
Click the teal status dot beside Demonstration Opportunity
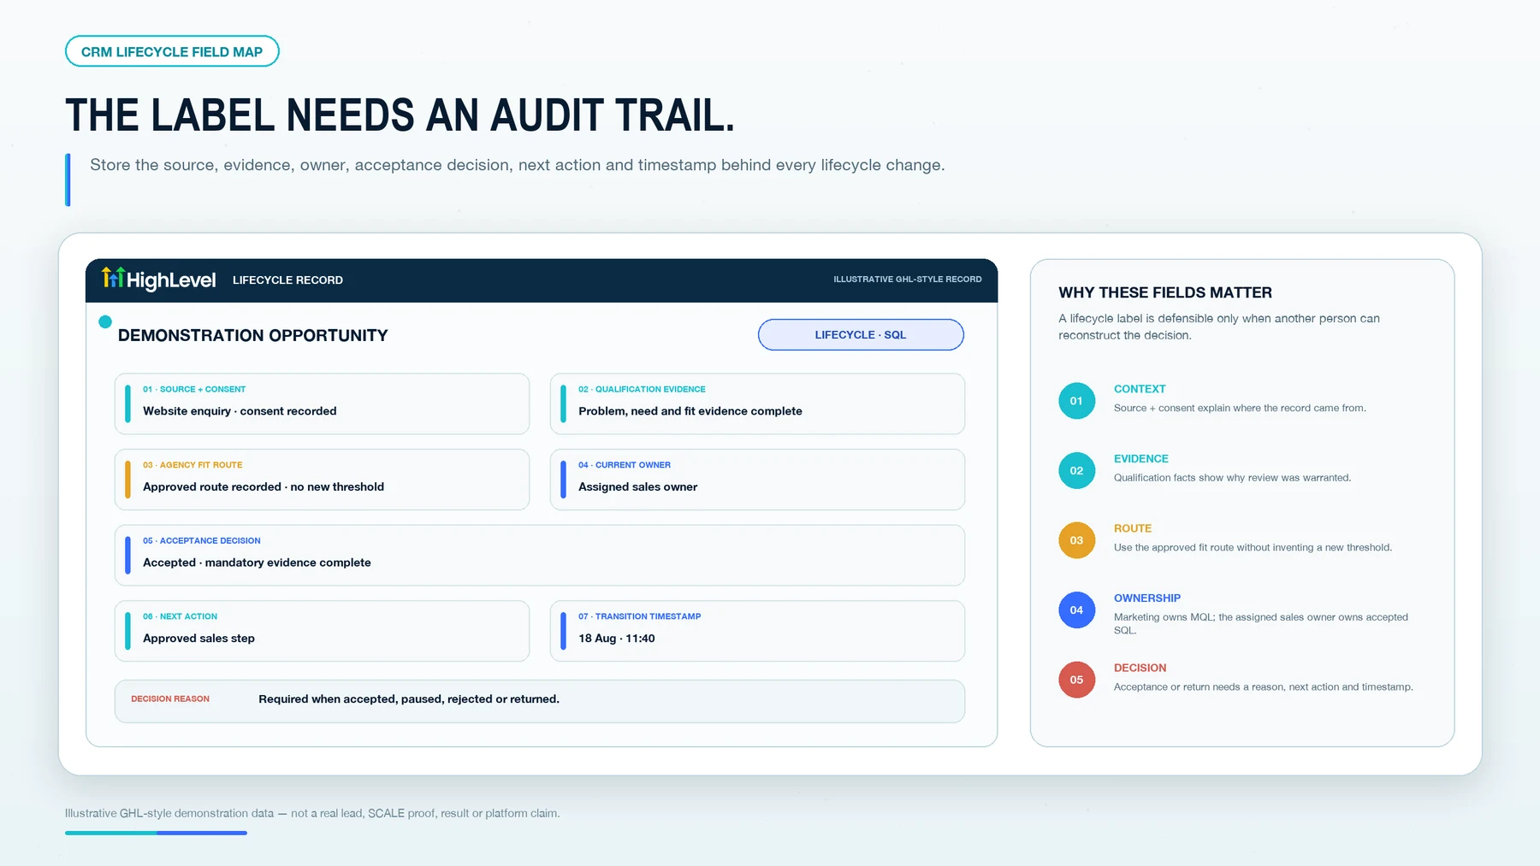(105, 322)
